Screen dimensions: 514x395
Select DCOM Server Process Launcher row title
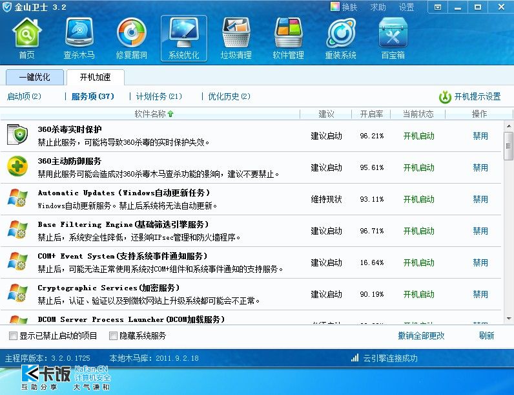[x=131, y=319]
